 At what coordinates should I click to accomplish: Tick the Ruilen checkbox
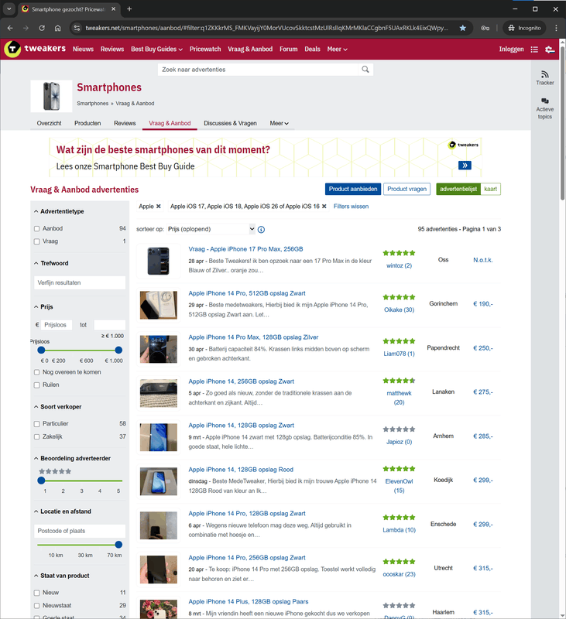[36, 385]
